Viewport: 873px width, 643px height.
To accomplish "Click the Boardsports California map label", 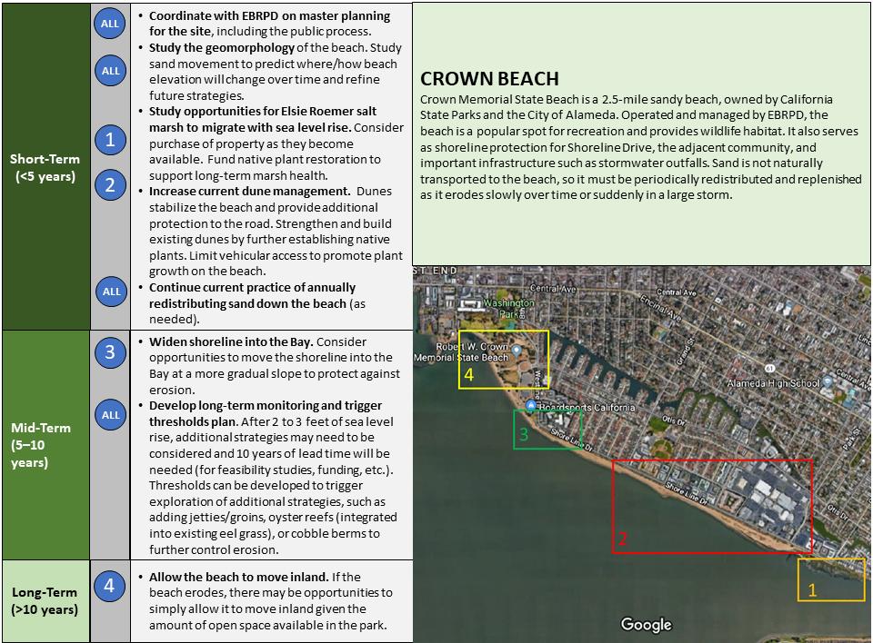I will (x=587, y=408).
